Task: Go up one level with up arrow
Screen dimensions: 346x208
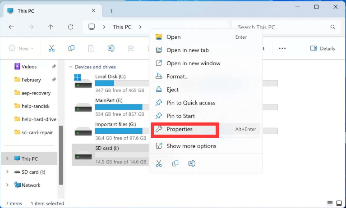Action: click(51, 27)
